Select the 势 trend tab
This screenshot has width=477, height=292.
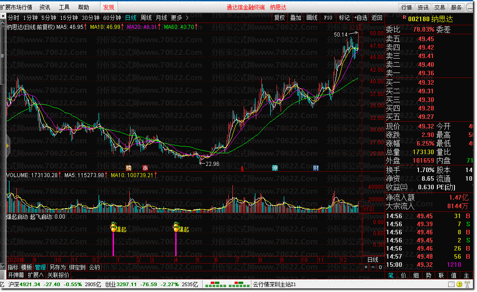click(428, 275)
